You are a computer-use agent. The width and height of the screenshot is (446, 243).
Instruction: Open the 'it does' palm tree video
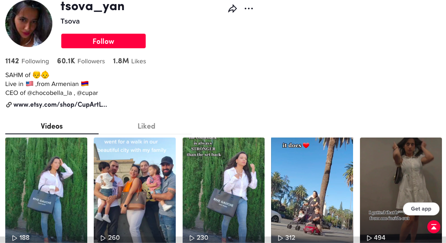click(x=312, y=190)
